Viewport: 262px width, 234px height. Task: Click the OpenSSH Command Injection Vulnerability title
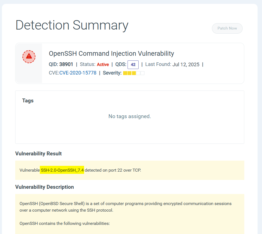tap(111, 54)
